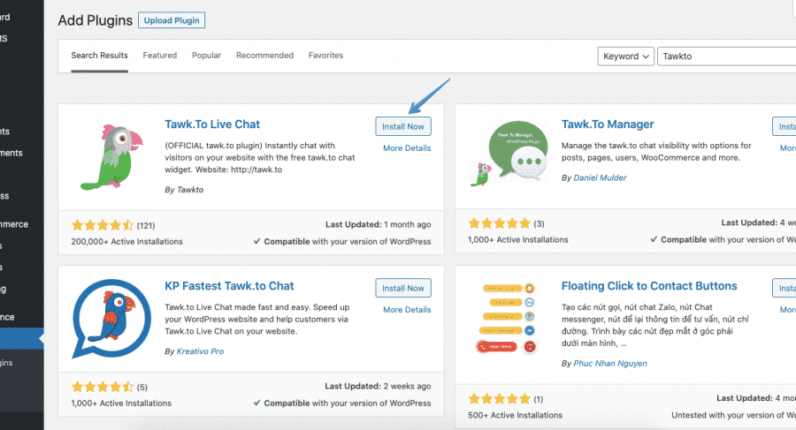The image size is (796, 430).
Task: Click the Tawk.To Manager plugin icon
Action: tap(509, 154)
